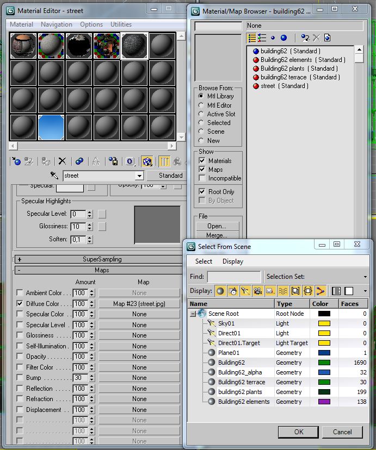
Task: Click Material ID Channel zero icon
Action: (x=130, y=161)
